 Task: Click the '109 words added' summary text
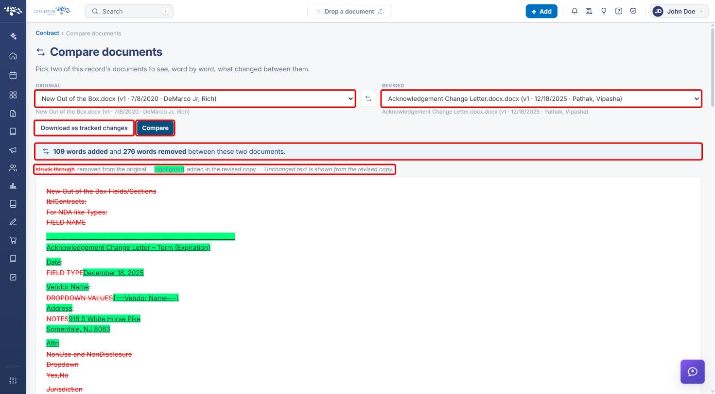click(80, 151)
